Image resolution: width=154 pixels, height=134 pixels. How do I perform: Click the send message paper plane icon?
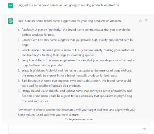144,129
